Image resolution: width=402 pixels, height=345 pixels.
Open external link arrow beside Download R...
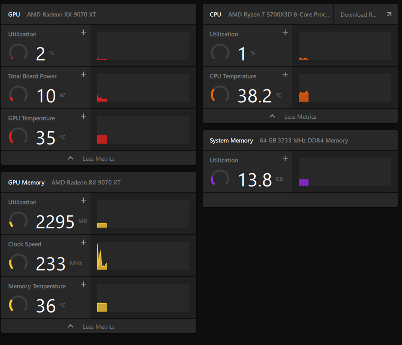(389, 15)
